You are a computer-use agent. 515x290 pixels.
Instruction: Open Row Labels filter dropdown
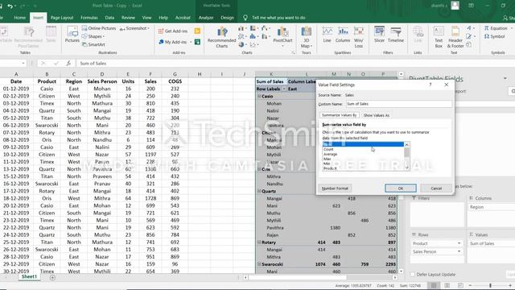pyautogui.click(x=284, y=89)
